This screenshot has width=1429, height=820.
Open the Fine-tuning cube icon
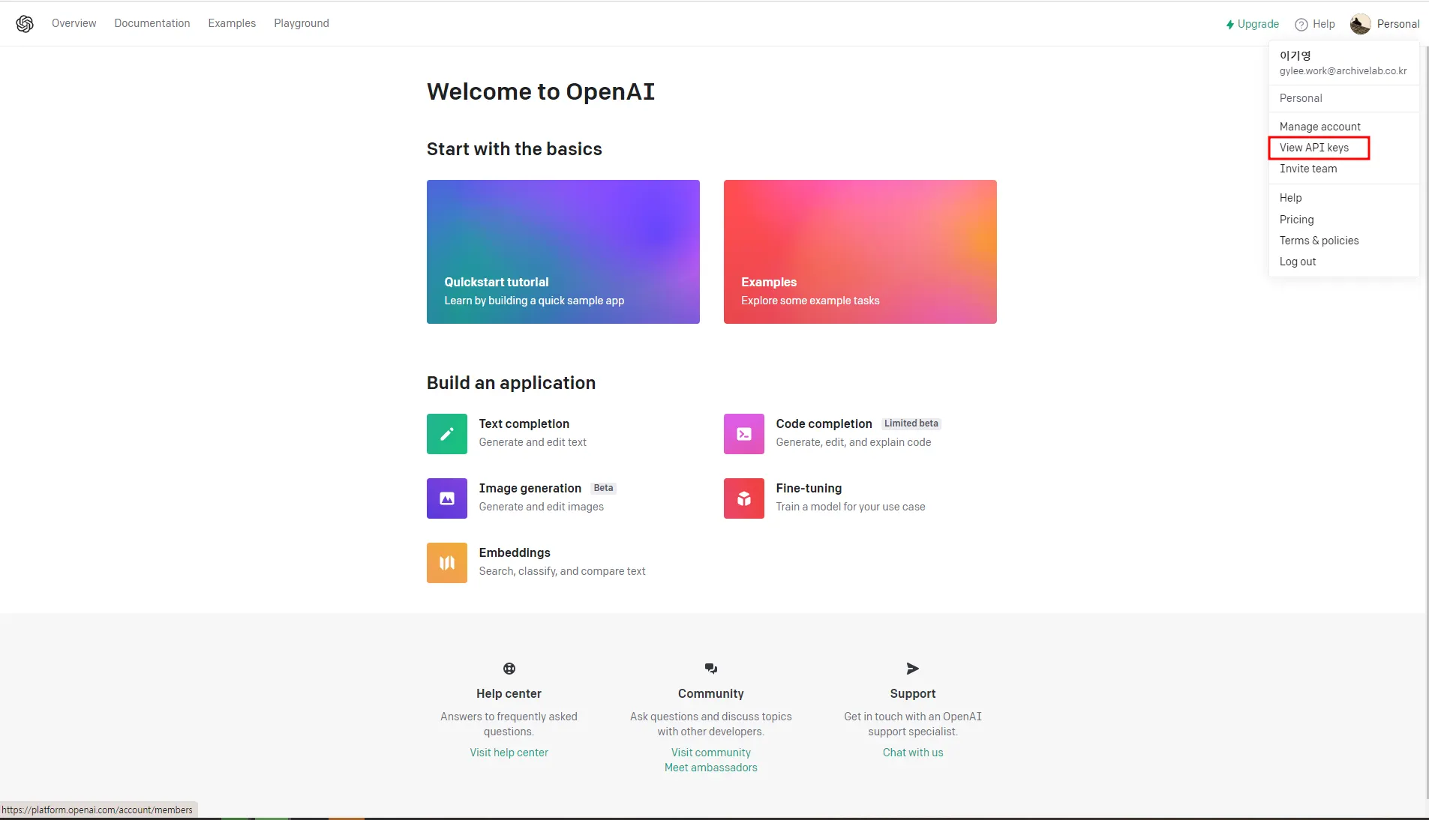tap(744, 498)
